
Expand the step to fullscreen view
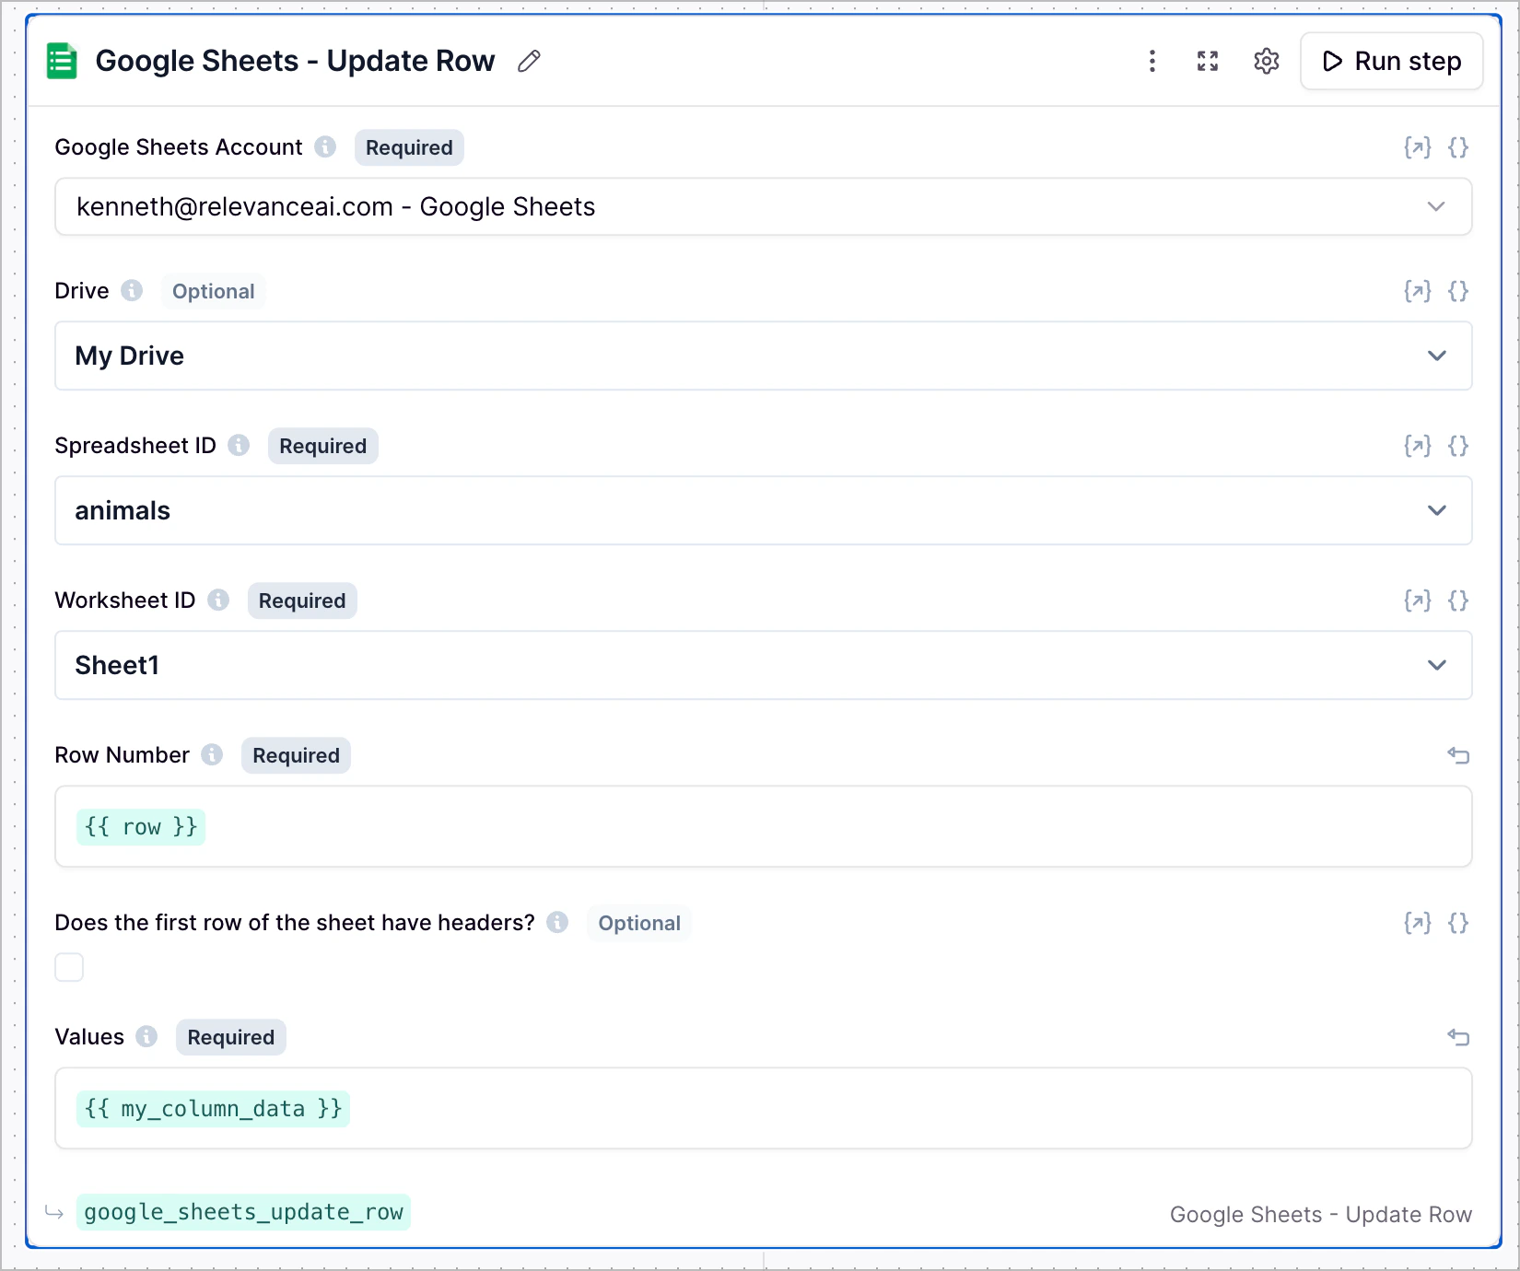coord(1208,61)
